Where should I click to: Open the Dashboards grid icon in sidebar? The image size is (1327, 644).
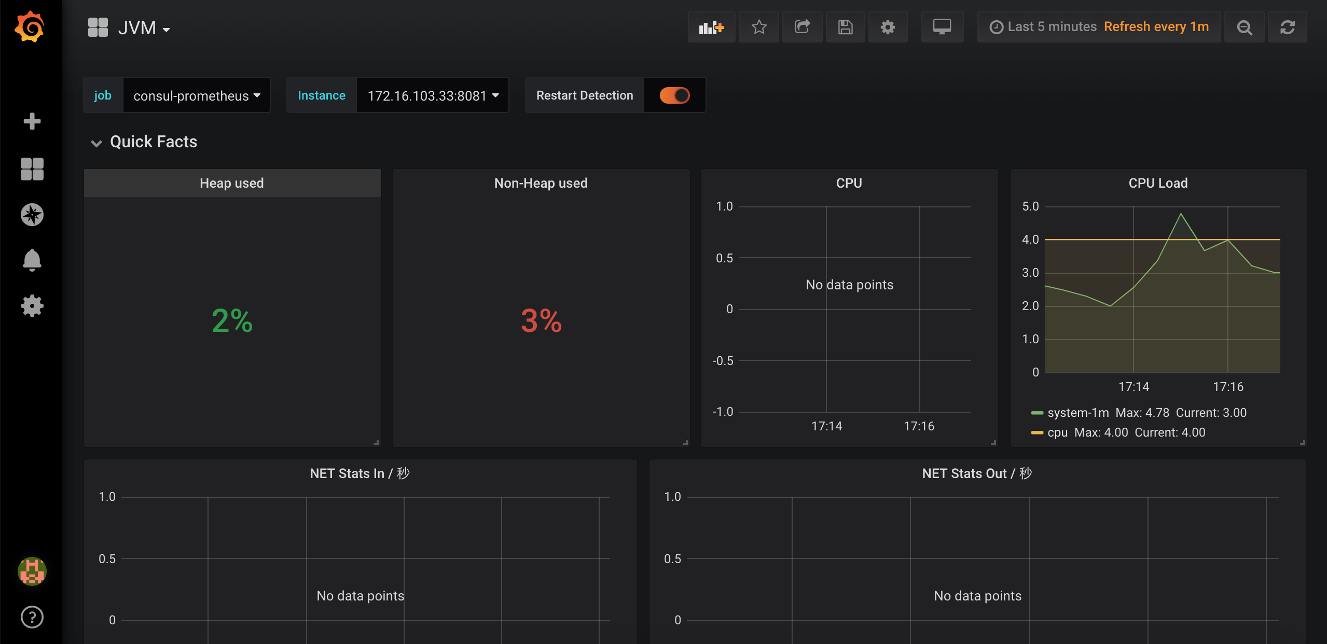pyautogui.click(x=32, y=169)
